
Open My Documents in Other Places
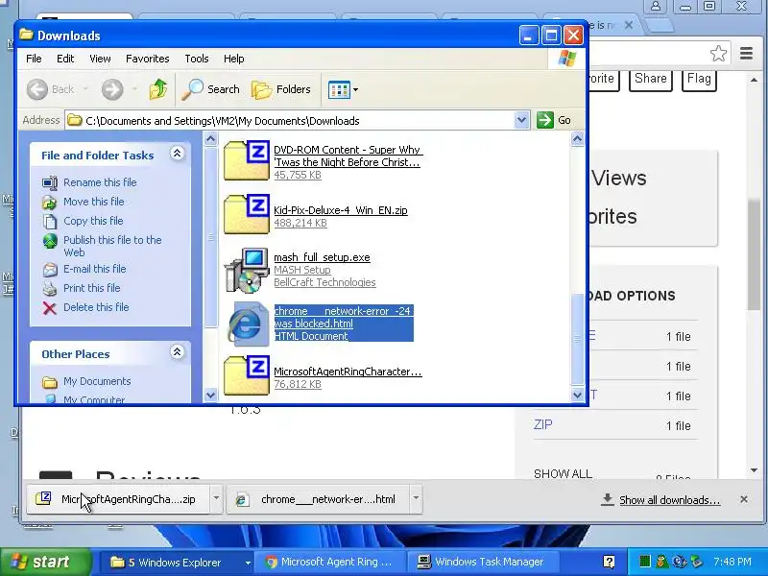pyautogui.click(x=97, y=381)
